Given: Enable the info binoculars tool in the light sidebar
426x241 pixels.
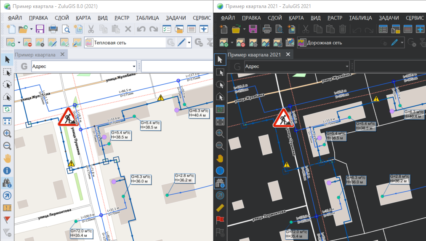Looking at the screenshot, I should (7, 183).
